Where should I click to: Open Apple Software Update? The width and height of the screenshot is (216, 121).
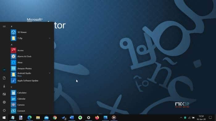pyautogui.click(x=31, y=80)
